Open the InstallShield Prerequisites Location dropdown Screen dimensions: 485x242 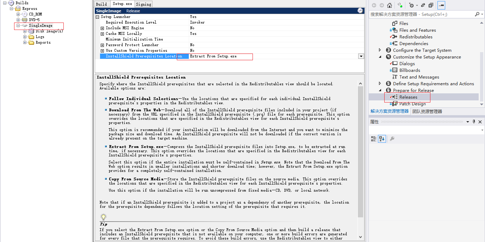(x=361, y=56)
